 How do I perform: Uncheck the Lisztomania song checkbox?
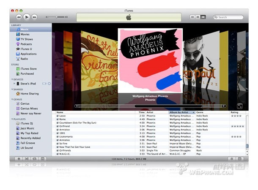click(x=58, y=137)
